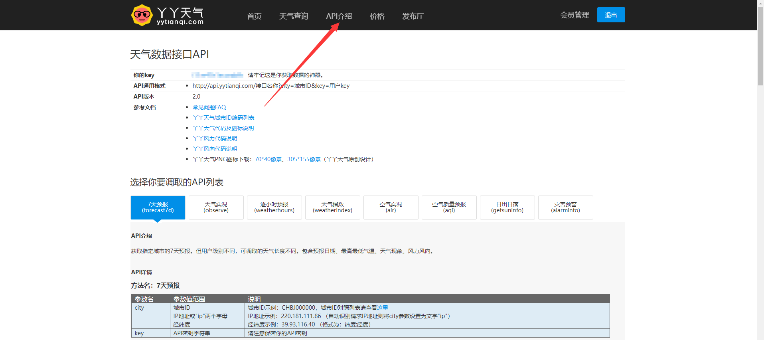Open the 丫丫风向代码说明 link
The image size is (764, 340).
pos(215,149)
